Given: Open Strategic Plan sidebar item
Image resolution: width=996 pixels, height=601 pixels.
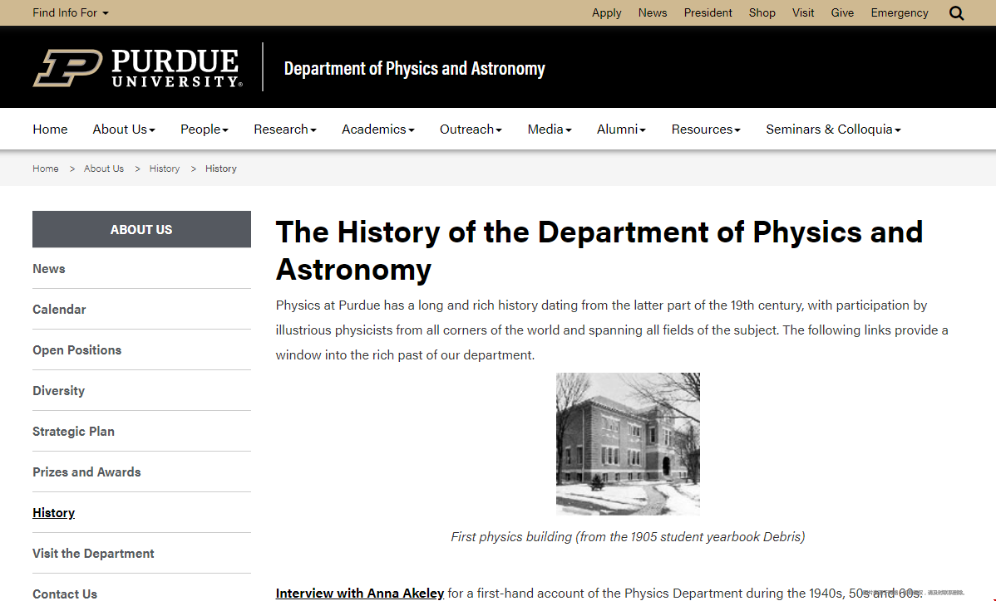Looking at the screenshot, I should [74, 431].
